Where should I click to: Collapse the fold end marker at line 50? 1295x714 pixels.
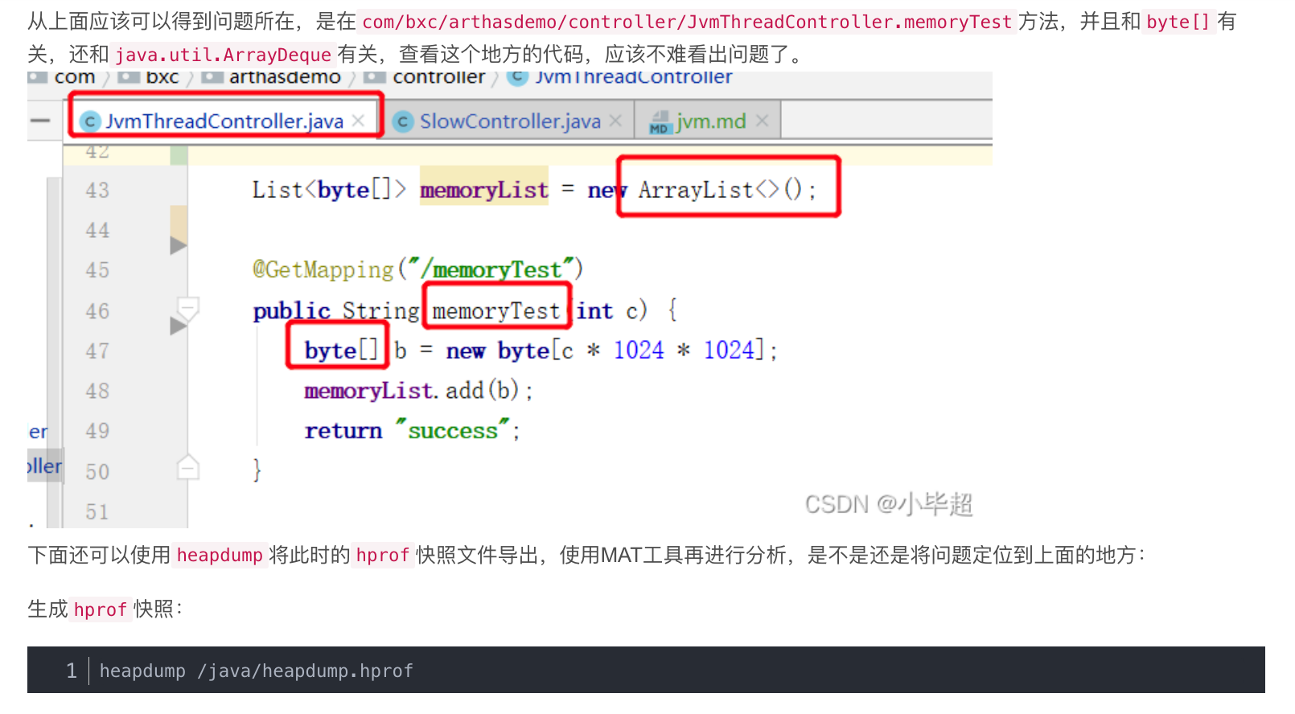(x=188, y=467)
